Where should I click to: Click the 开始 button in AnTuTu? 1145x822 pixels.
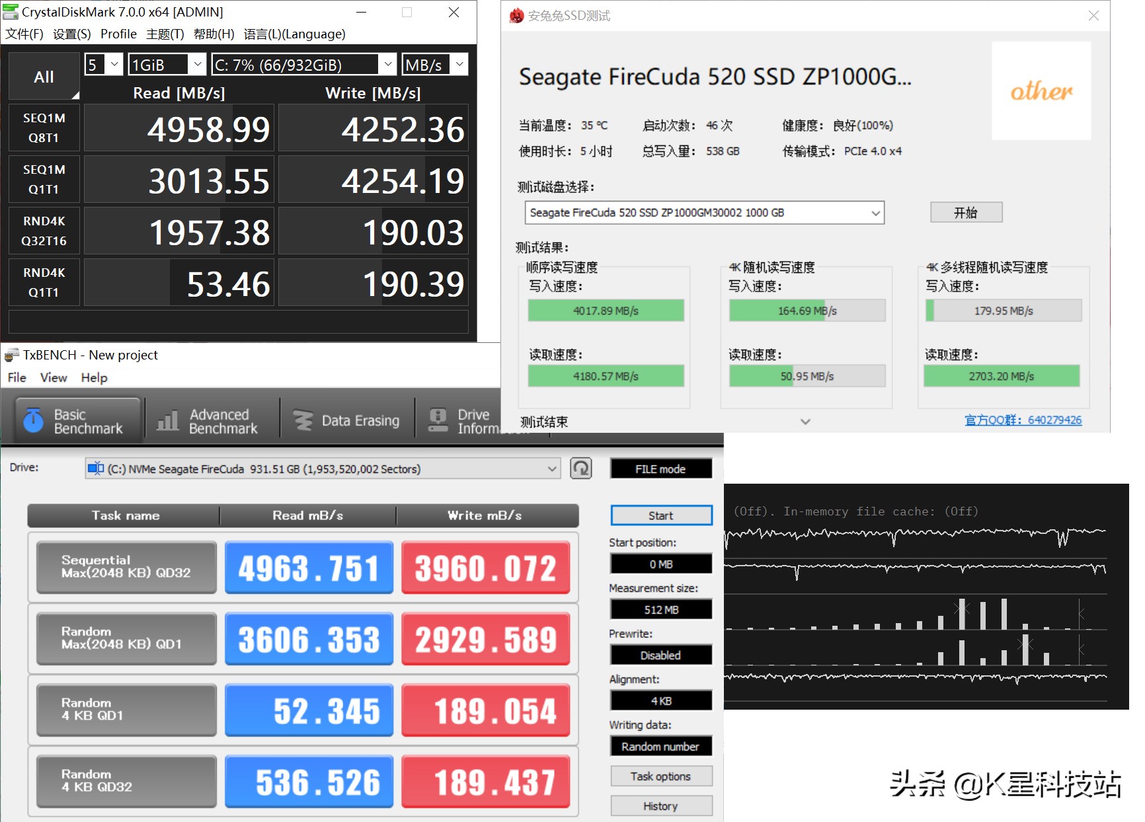966,212
